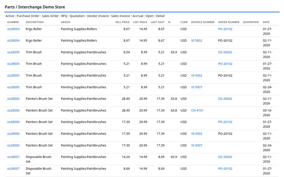The image size is (284, 177).
Task: Click the CURR column header
Action: click(184, 22)
